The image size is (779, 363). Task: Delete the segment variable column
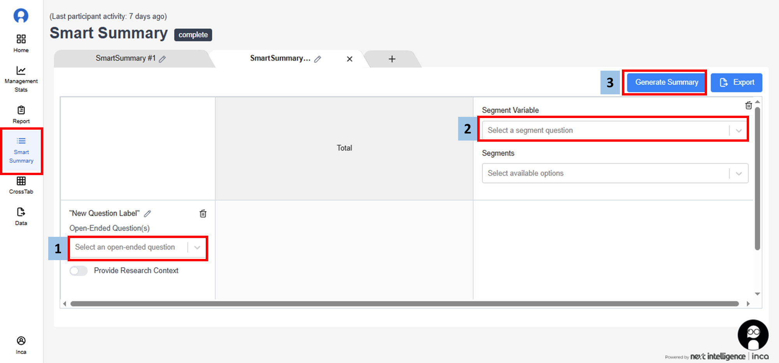click(748, 106)
